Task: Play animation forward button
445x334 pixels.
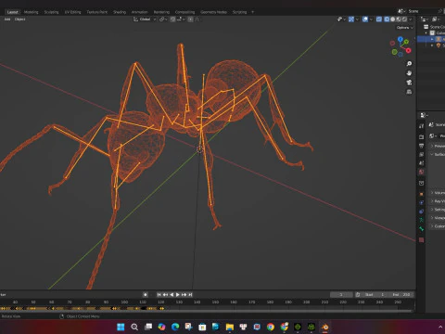Action: pyautogui.click(x=178, y=295)
